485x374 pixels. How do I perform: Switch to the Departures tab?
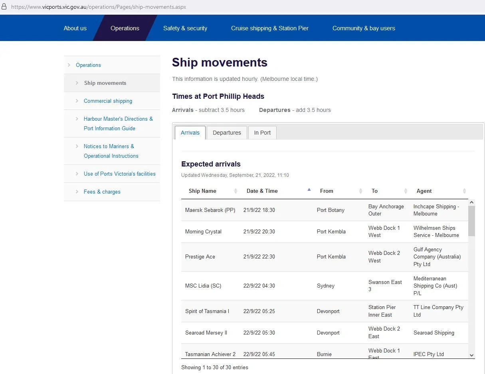[227, 133]
